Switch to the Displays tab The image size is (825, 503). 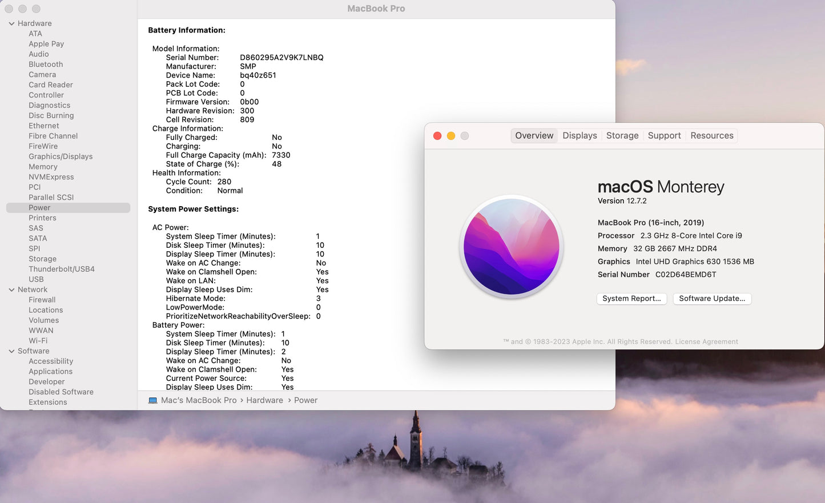579,135
